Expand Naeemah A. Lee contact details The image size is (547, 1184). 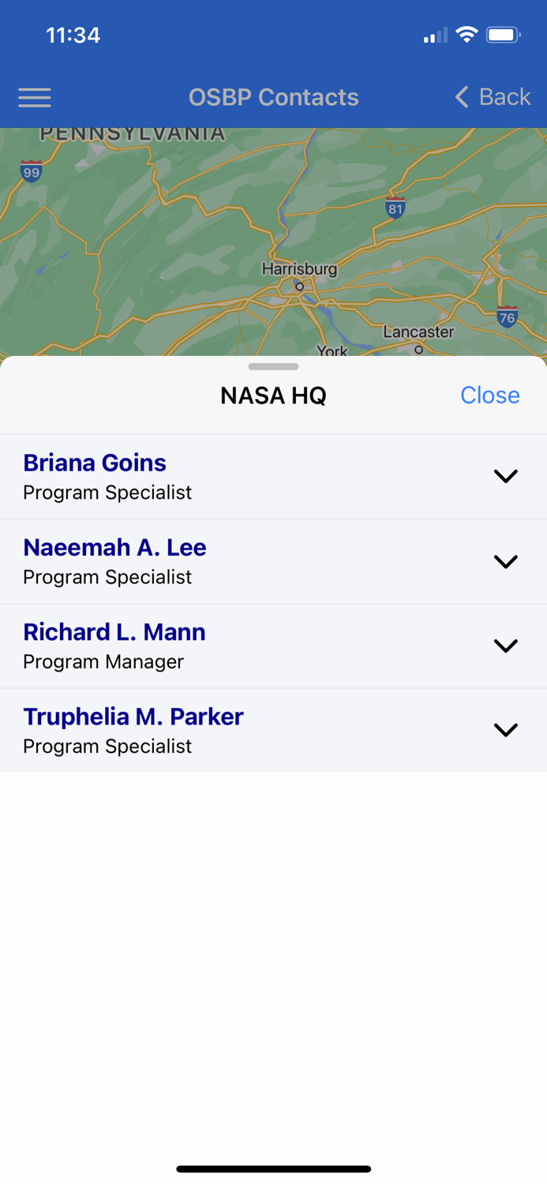coord(505,560)
